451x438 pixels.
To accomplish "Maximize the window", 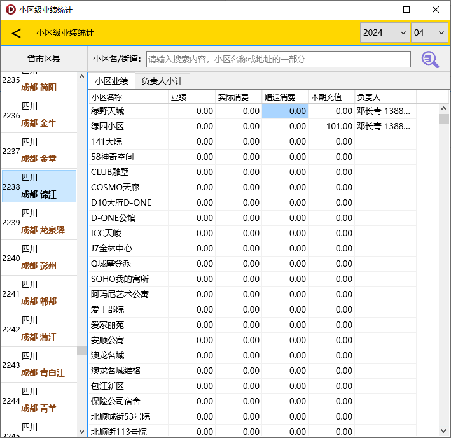I will (x=406, y=10).
